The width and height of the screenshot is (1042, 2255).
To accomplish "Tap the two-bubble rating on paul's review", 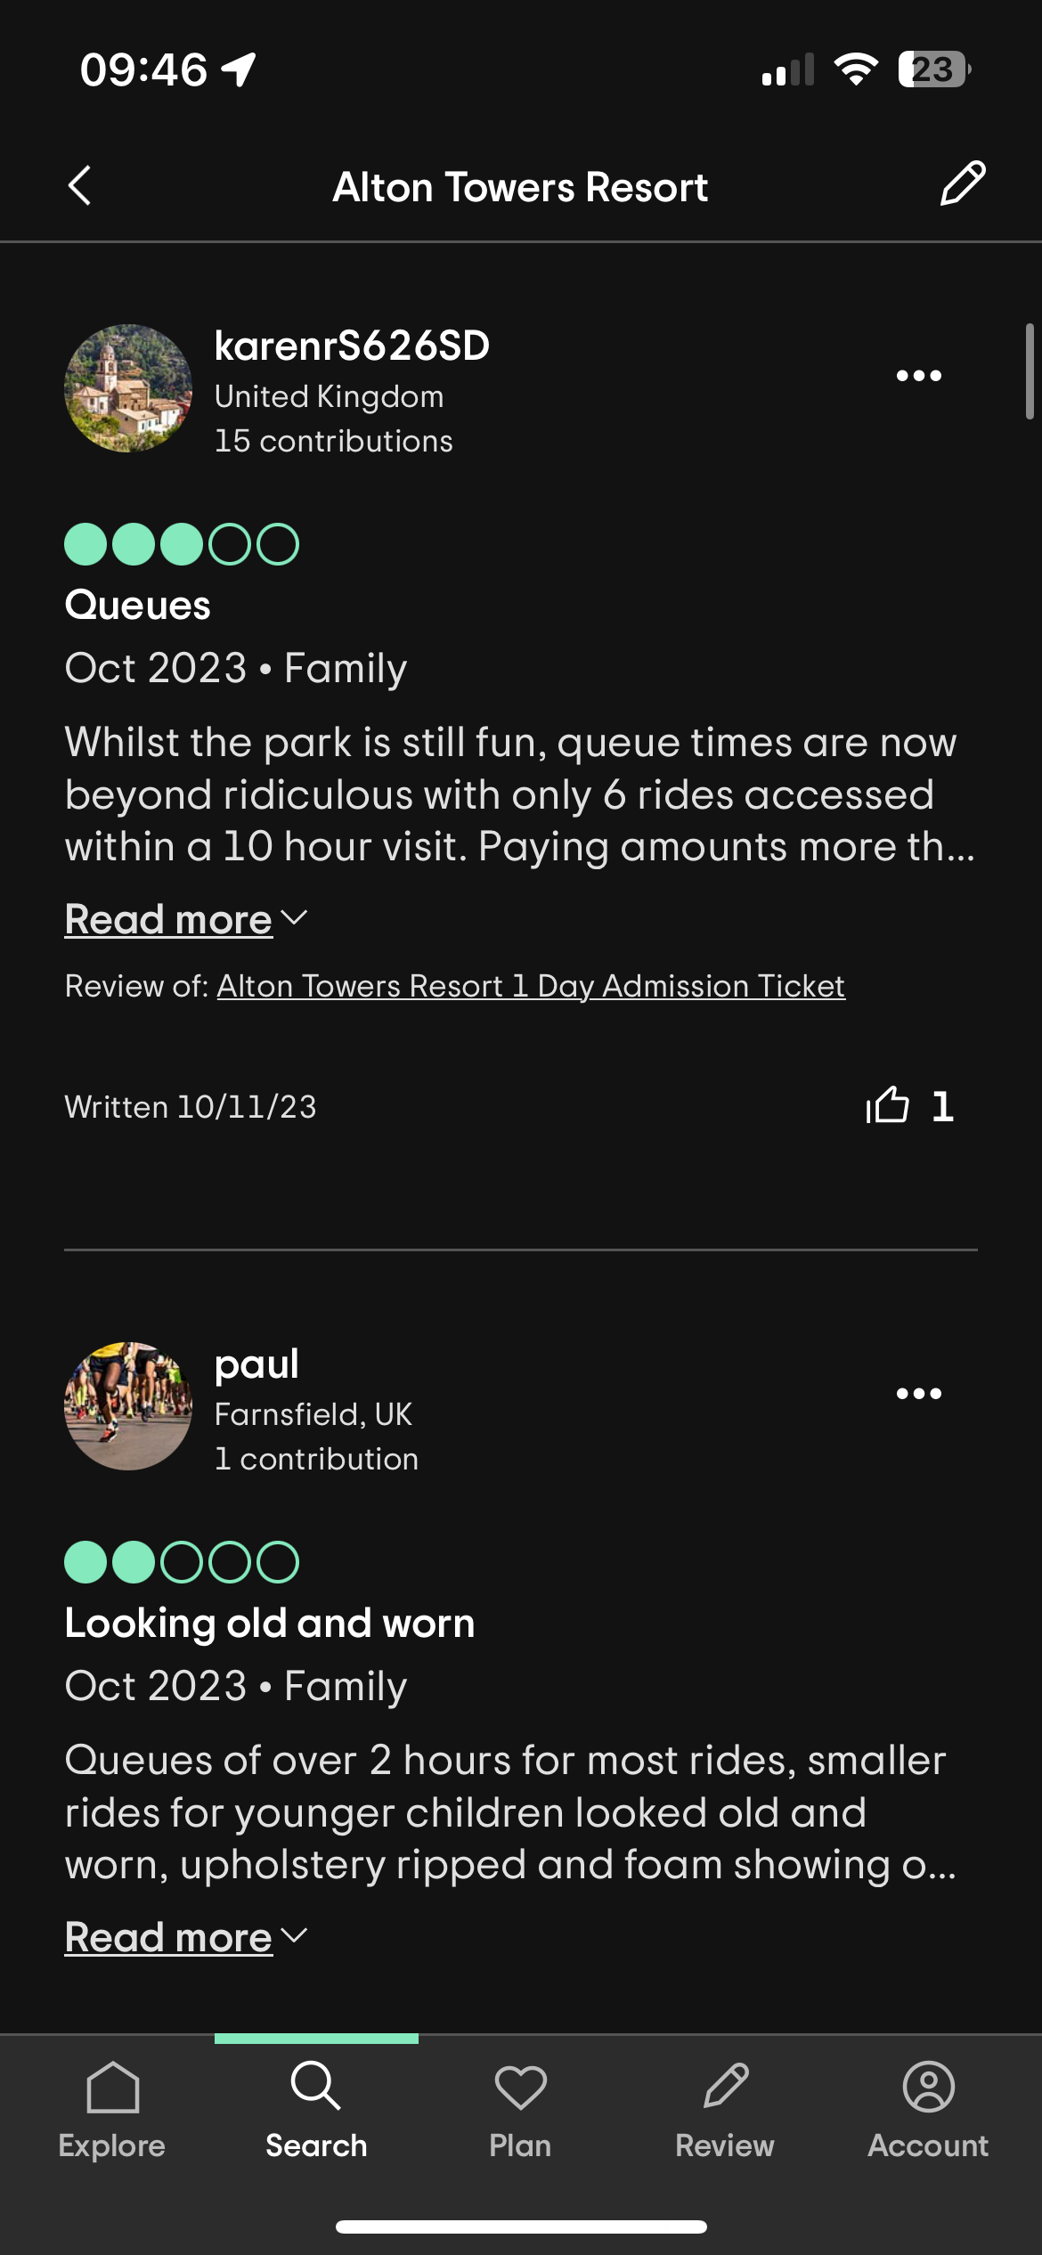I will pos(182,1562).
